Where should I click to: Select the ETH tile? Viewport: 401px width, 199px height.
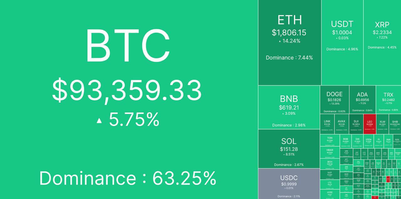[290, 42]
